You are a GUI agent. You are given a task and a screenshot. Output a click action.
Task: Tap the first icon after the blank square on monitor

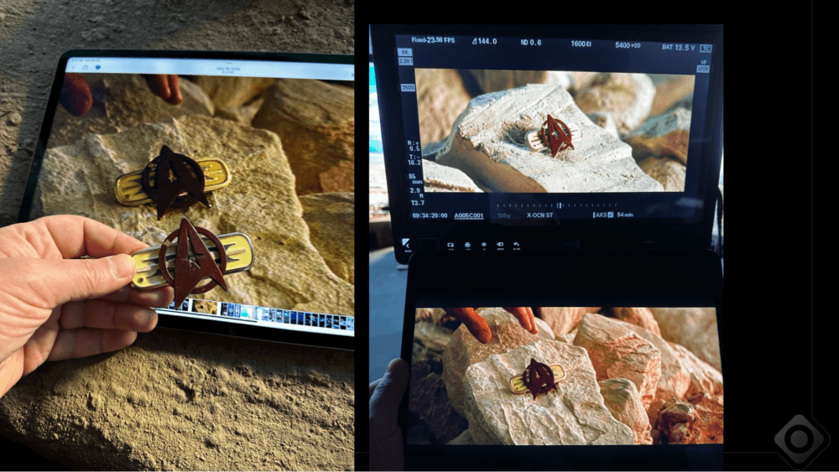[451, 246]
